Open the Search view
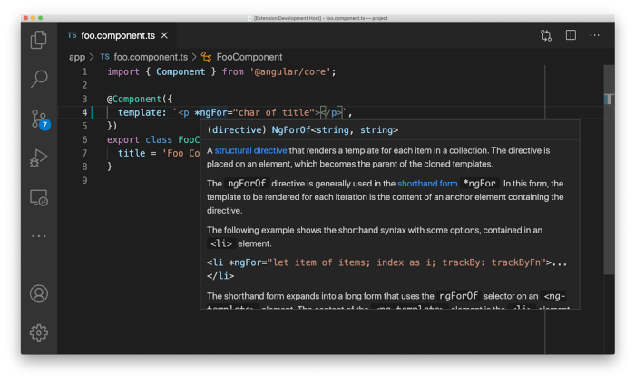 pyautogui.click(x=39, y=79)
